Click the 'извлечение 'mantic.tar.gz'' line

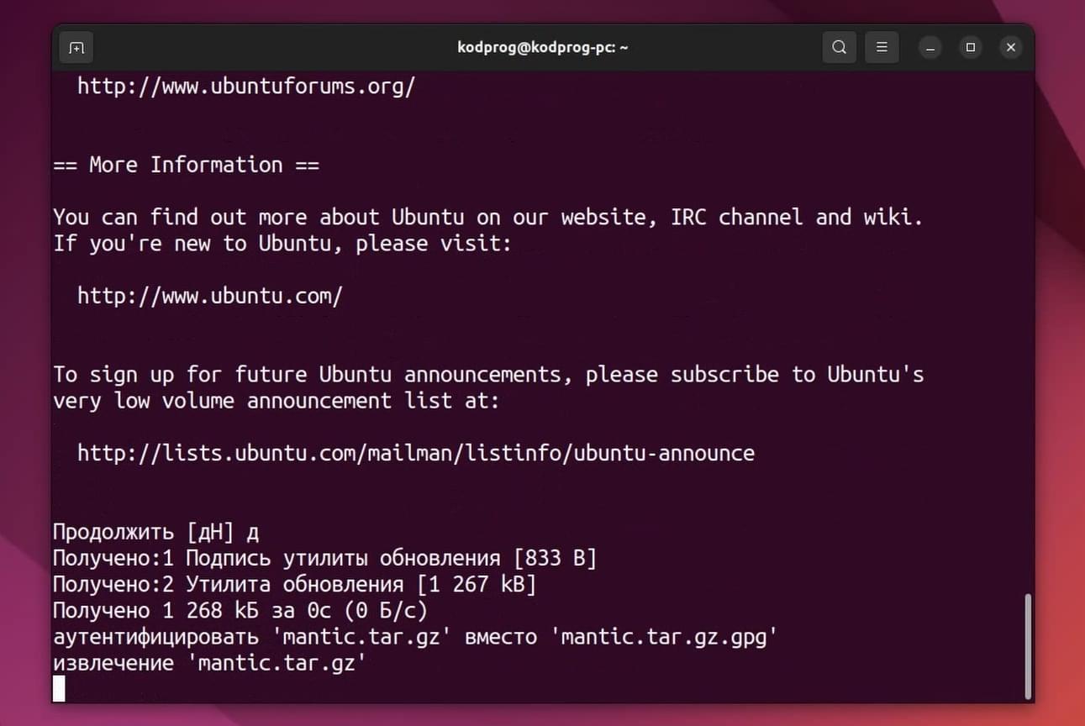[210, 663]
